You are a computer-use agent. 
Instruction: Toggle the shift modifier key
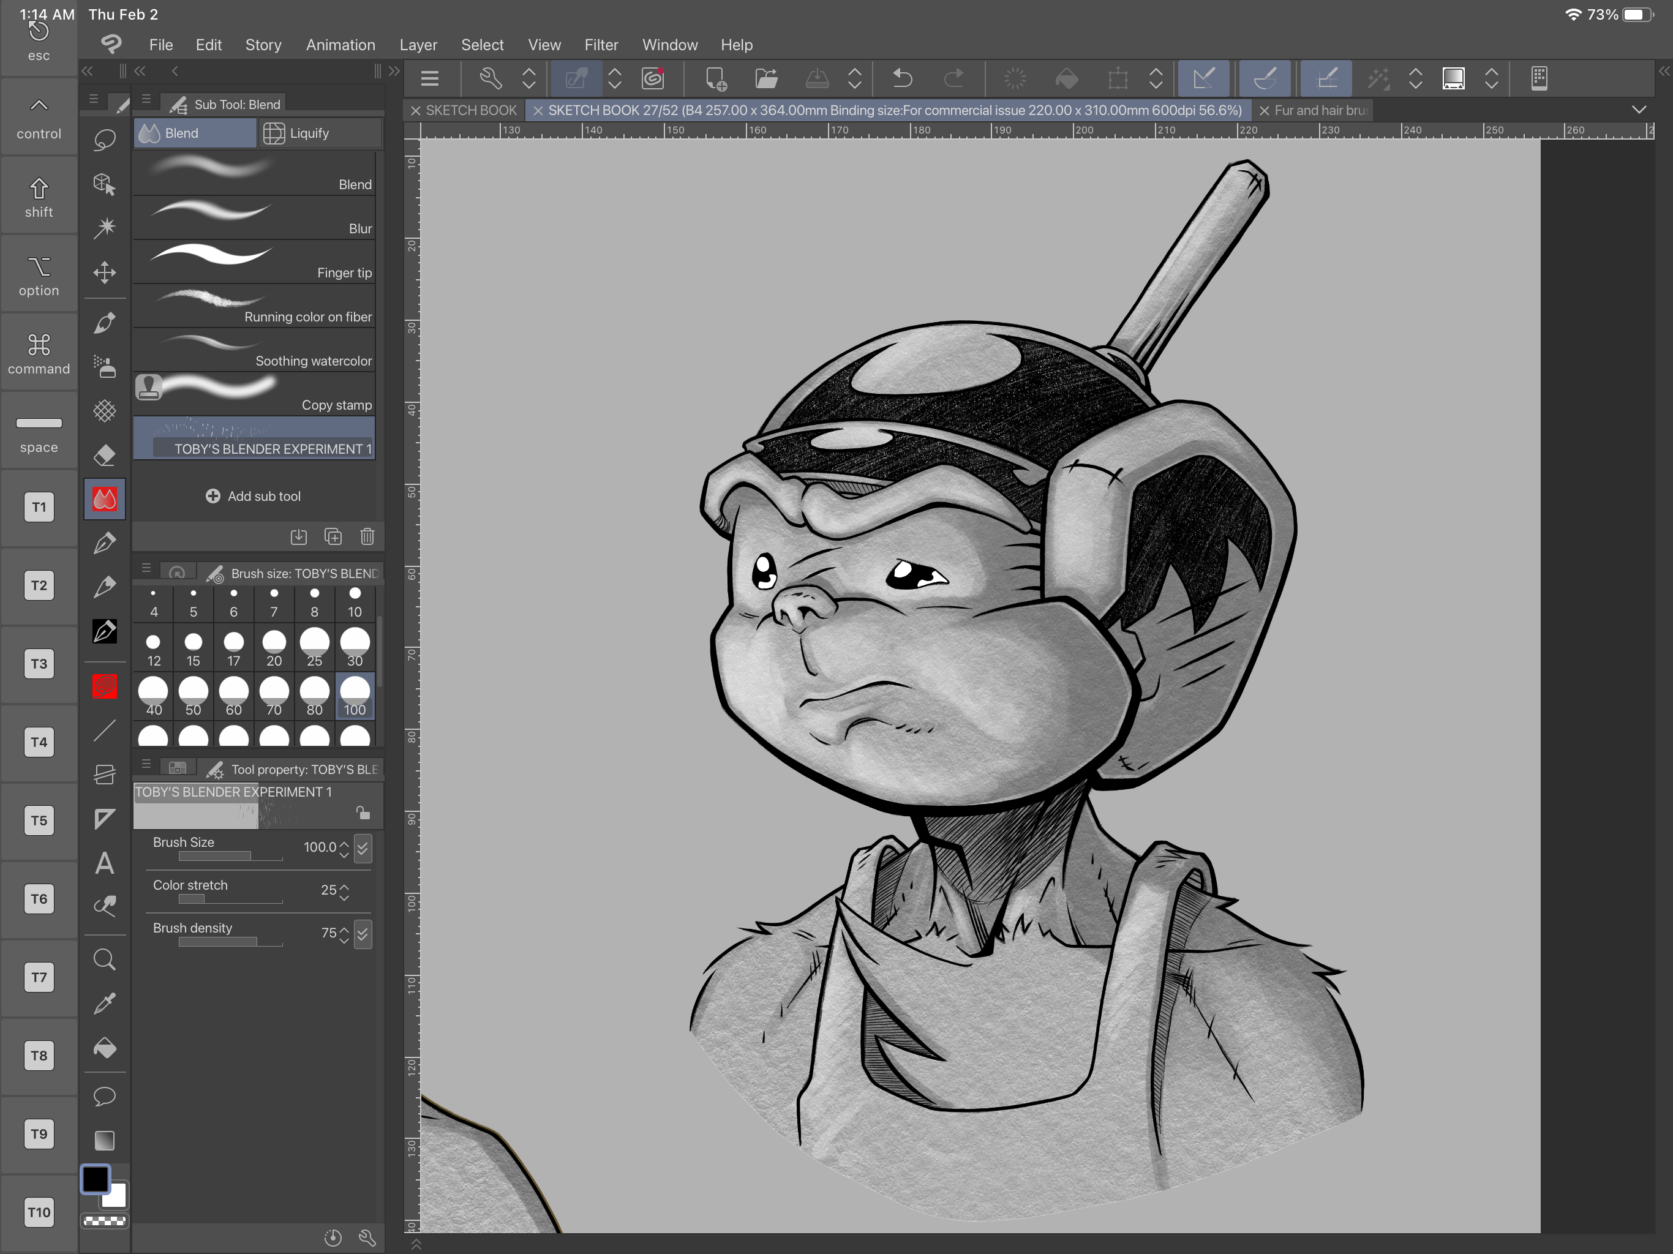[x=39, y=197]
